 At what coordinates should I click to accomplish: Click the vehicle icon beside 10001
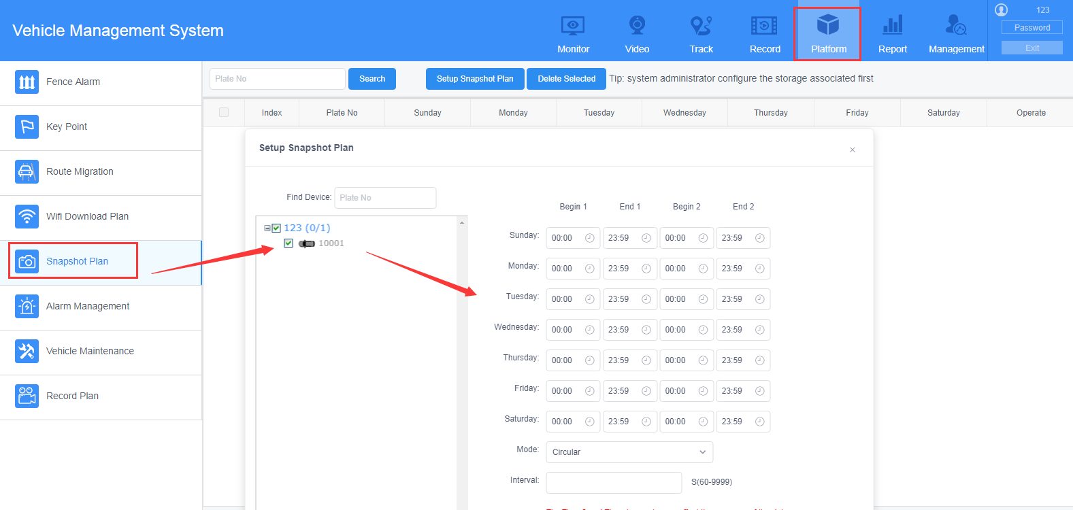(307, 243)
